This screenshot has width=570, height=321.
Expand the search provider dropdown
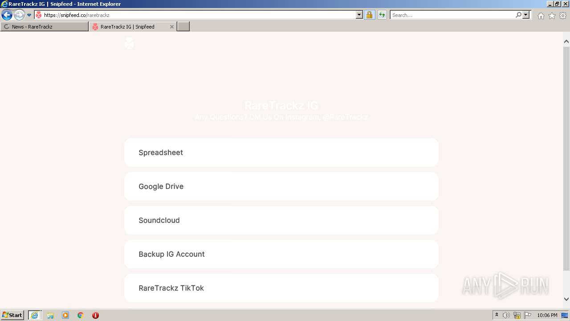click(x=526, y=15)
